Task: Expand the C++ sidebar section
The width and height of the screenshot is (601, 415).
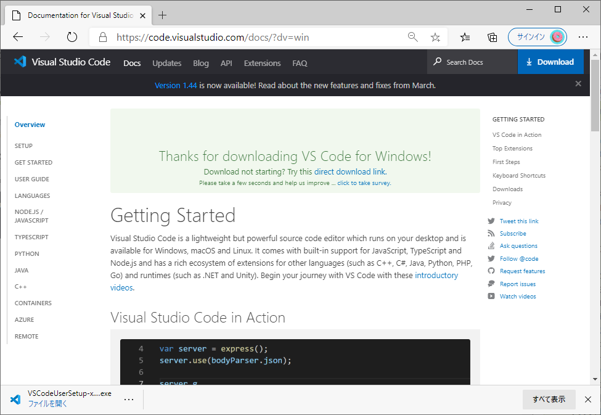Action: click(21, 287)
